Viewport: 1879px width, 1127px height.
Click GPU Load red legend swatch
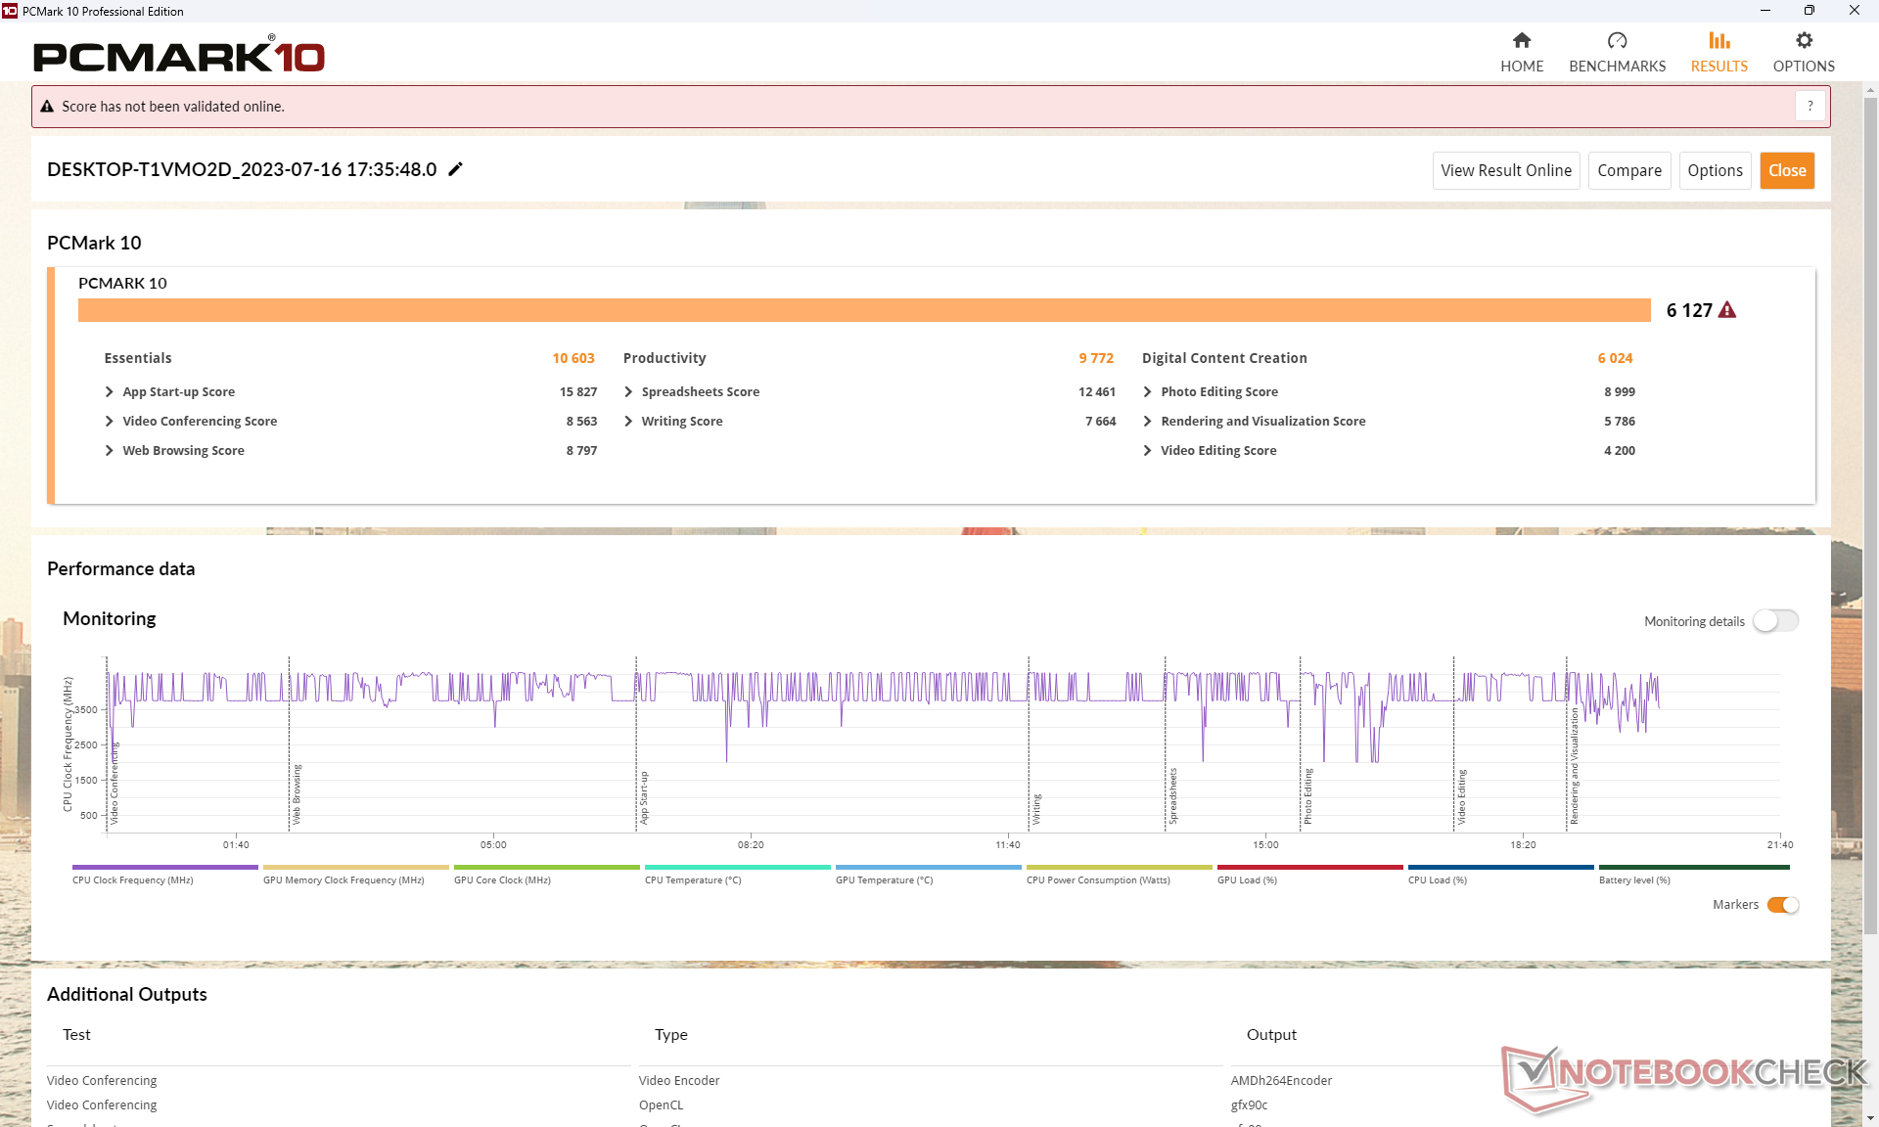[1309, 867]
